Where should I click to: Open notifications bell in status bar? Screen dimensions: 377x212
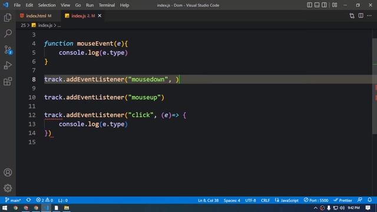click(369, 200)
